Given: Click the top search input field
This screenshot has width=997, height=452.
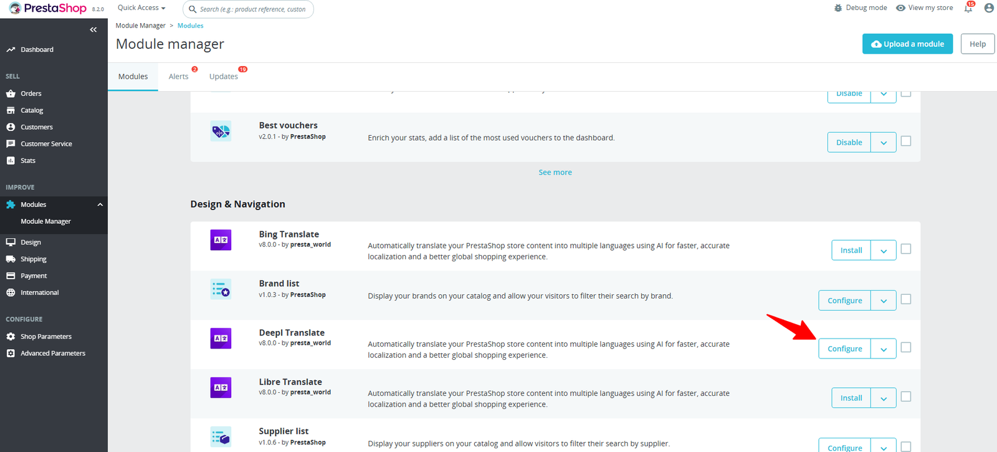Looking at the screenshot, I should pos(252,9).
